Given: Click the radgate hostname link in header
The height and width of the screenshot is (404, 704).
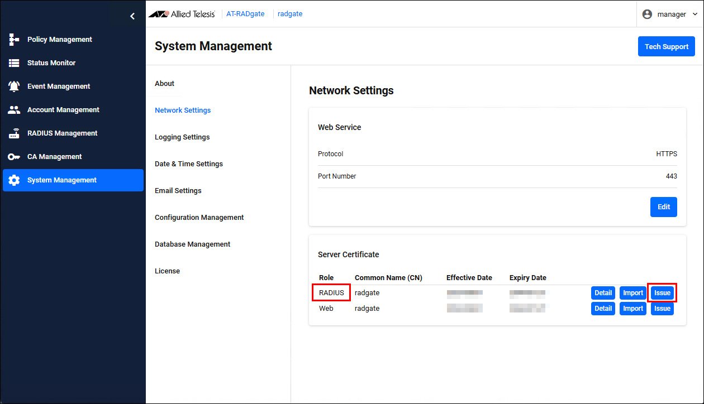Looking at the screenshot, I should [290, 14].
